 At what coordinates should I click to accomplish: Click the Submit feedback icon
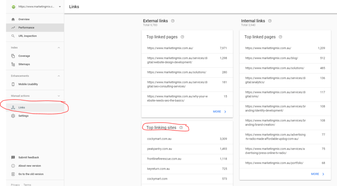pyautogui.click(x=13, y=157)
